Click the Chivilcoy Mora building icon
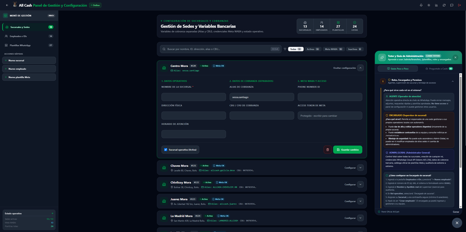This screenshot has height=232, width=466. pyautogui.click(x=164, y=185)
